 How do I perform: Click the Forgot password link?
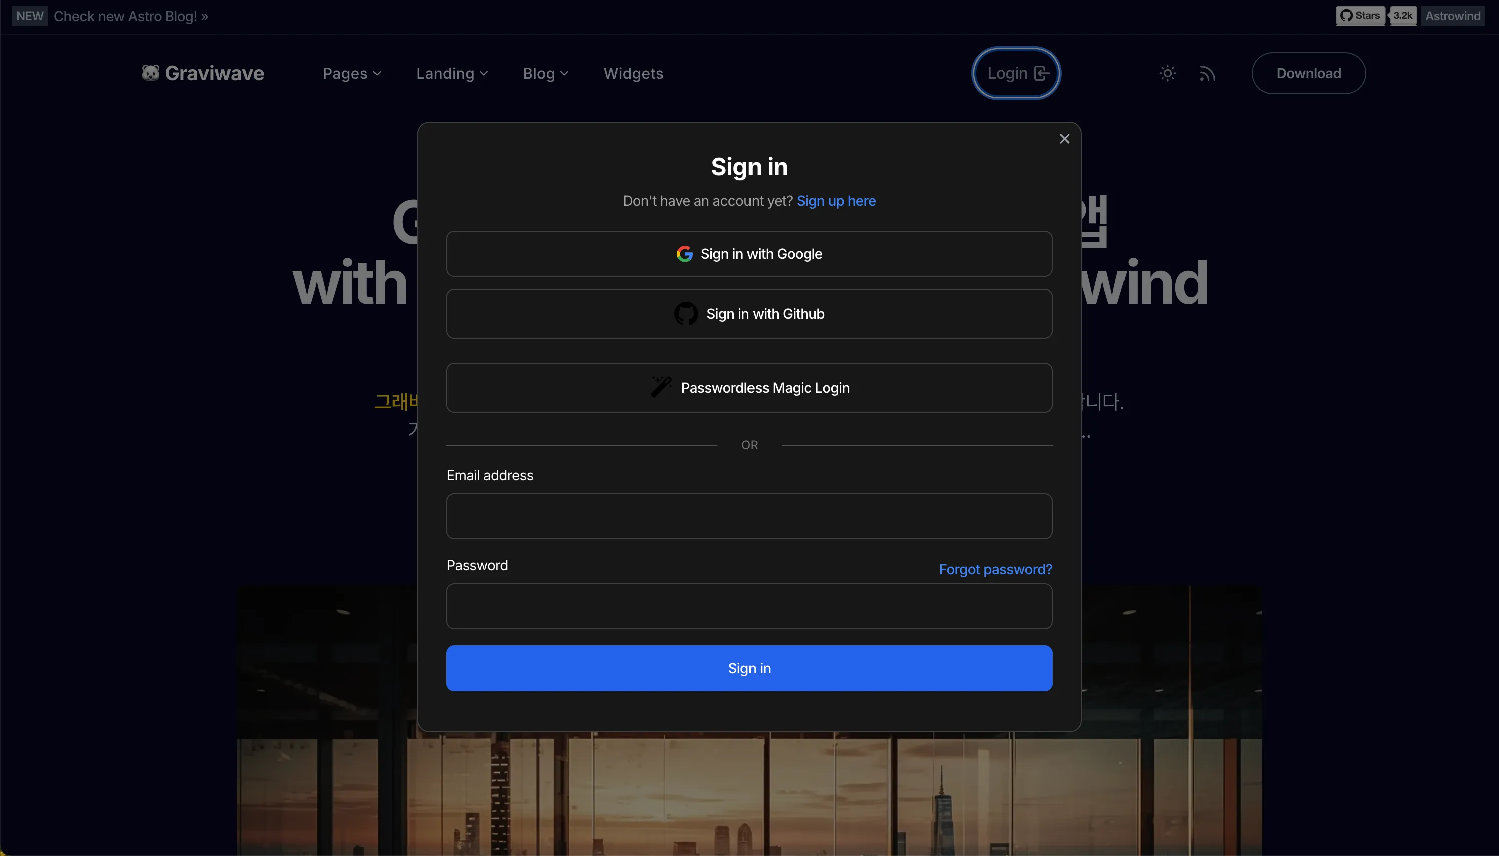point(995,569)
